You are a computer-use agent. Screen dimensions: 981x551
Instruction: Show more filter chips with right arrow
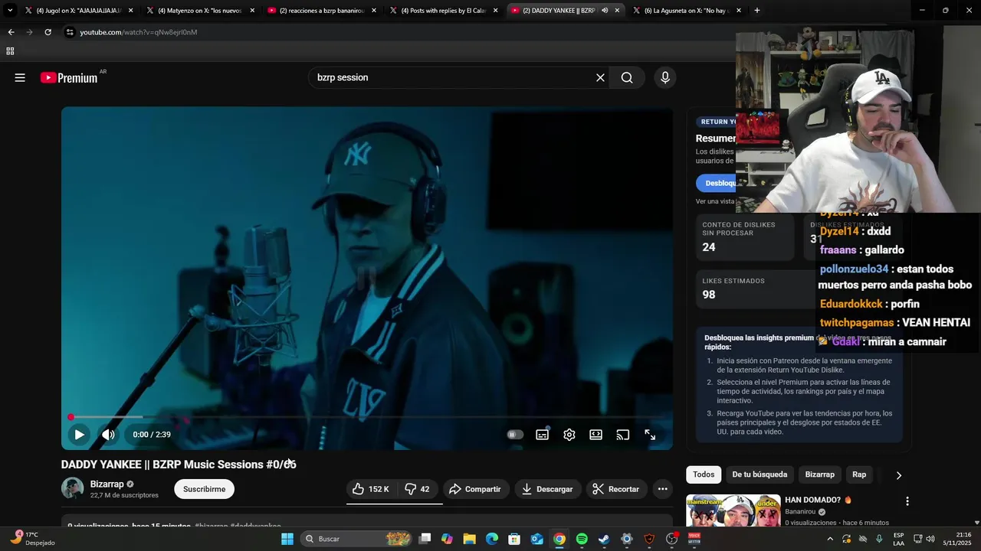point(898,475)
